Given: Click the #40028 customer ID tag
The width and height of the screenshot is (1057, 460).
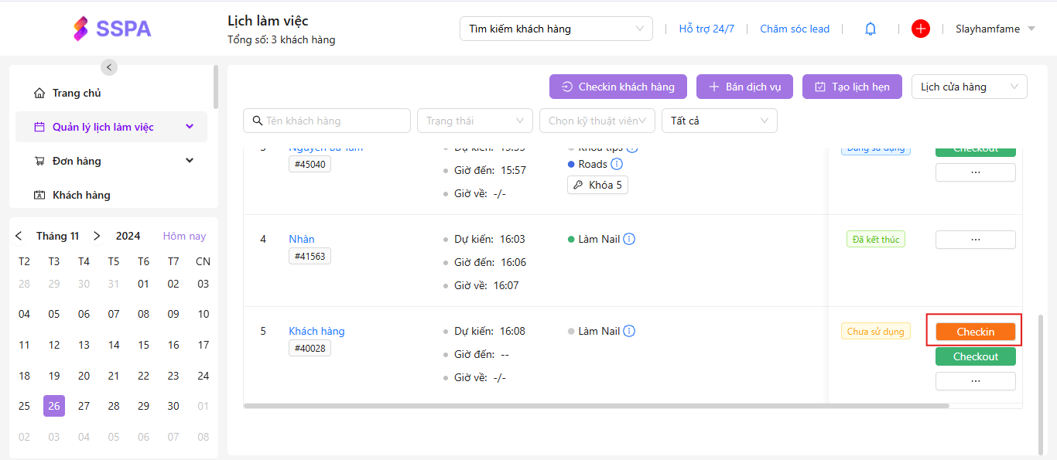Looking at the screenshot, I should (x=310, y=348).
